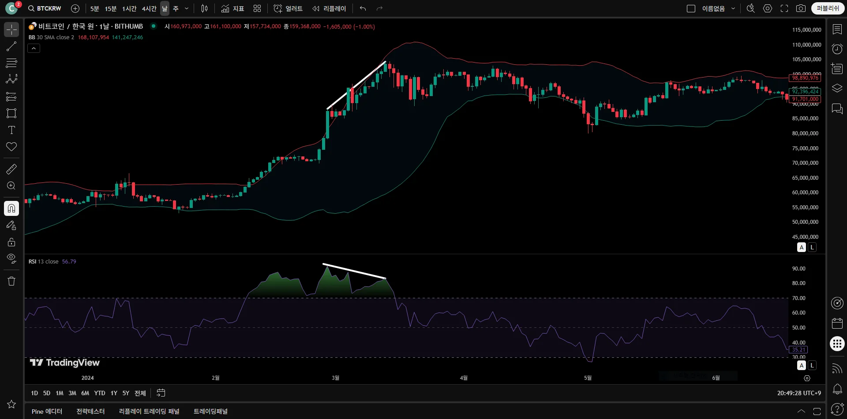Select the trend line drawing tool
Screen dimensions: 847x419
(11, 46)
